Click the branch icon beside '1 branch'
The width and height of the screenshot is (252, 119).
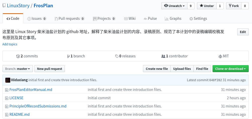click(68, 56)
